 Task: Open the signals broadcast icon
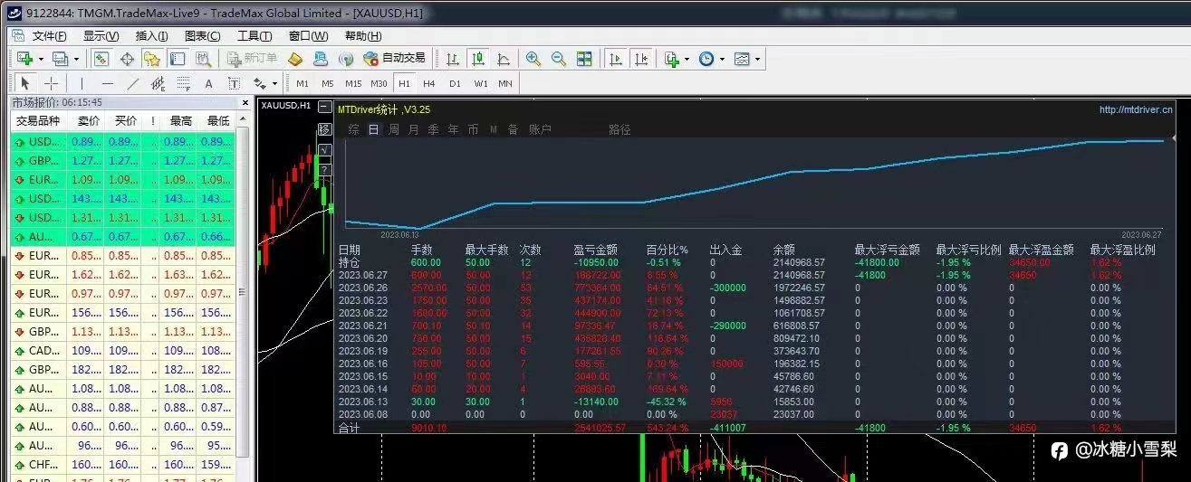tap(345, 59)
